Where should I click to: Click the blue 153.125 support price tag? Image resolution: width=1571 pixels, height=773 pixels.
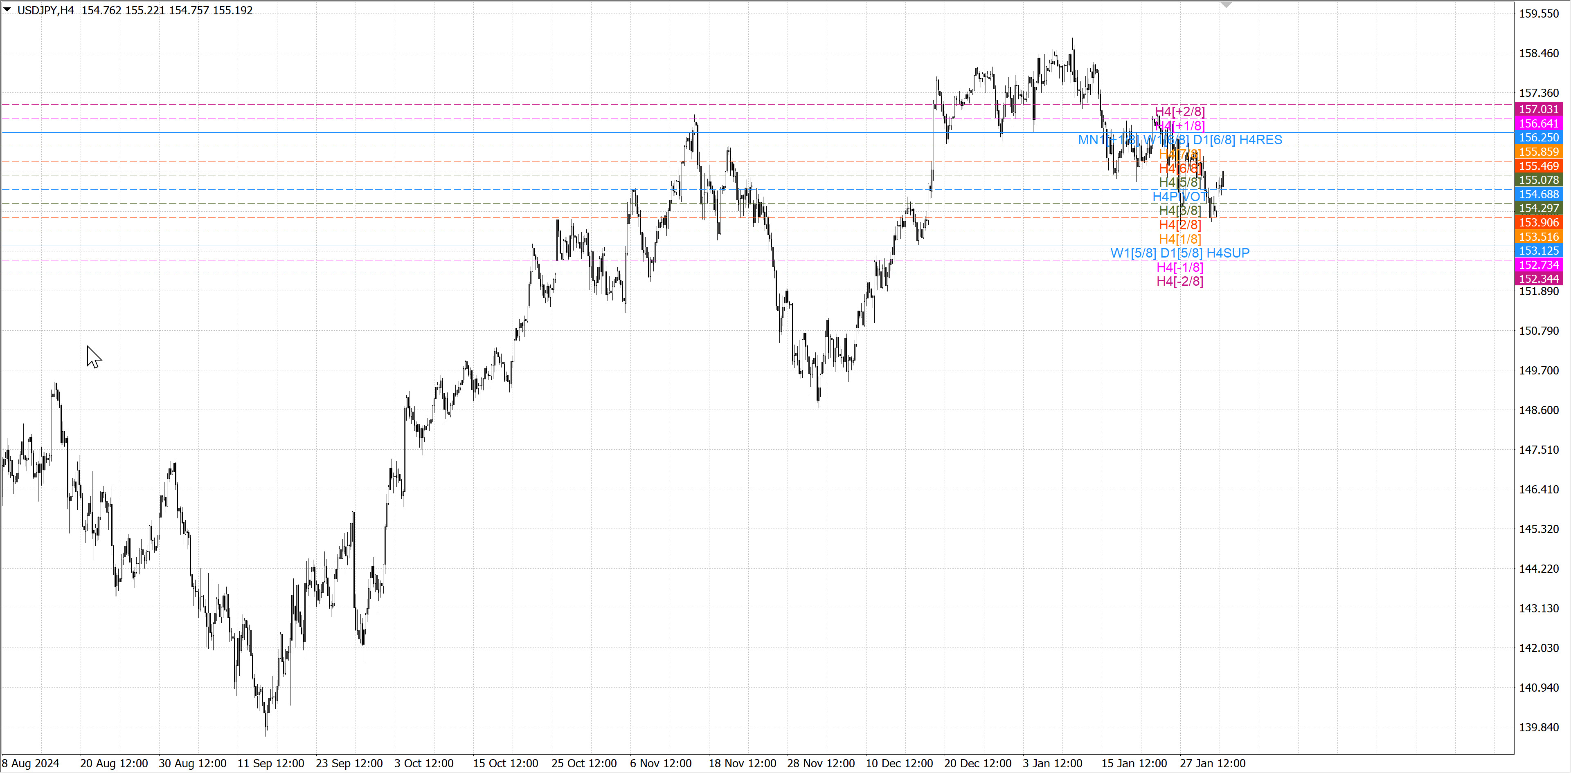(1538, 250)
